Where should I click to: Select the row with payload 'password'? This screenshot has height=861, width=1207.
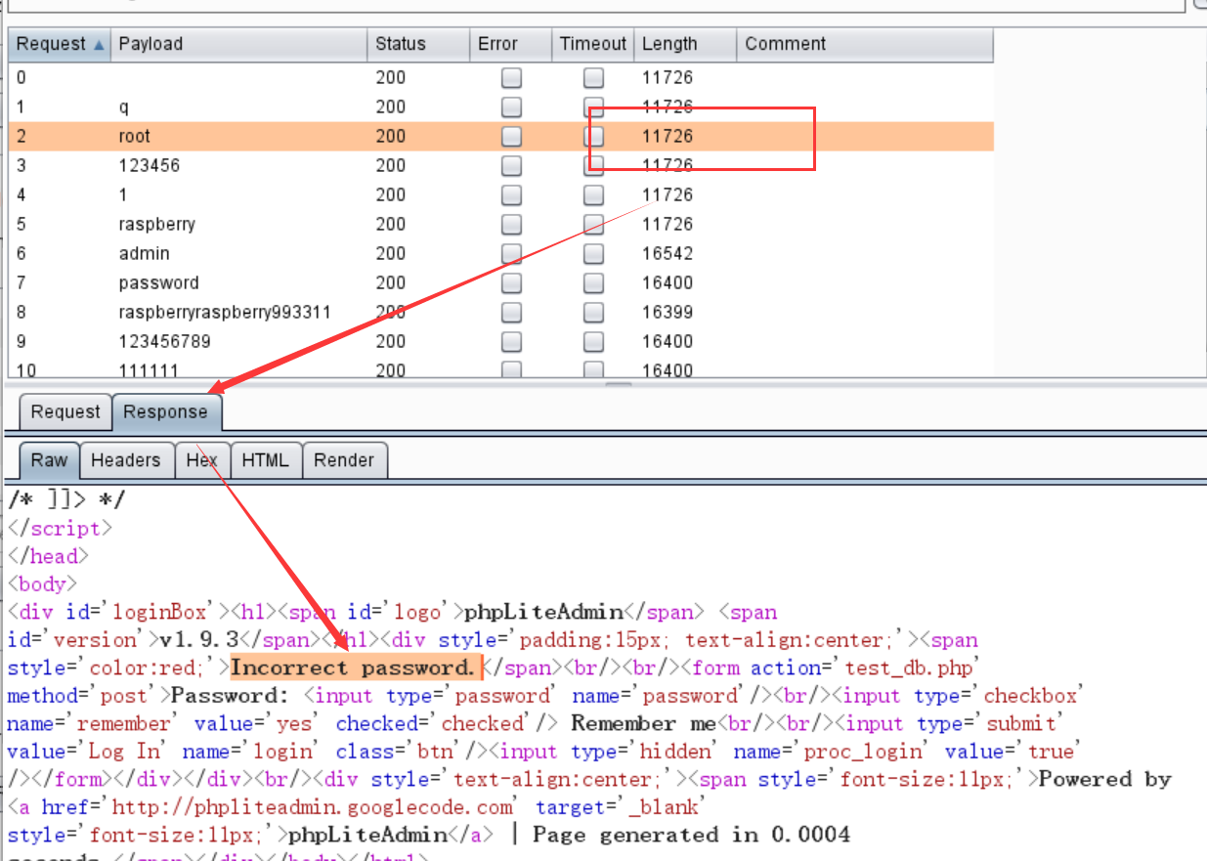501,283
